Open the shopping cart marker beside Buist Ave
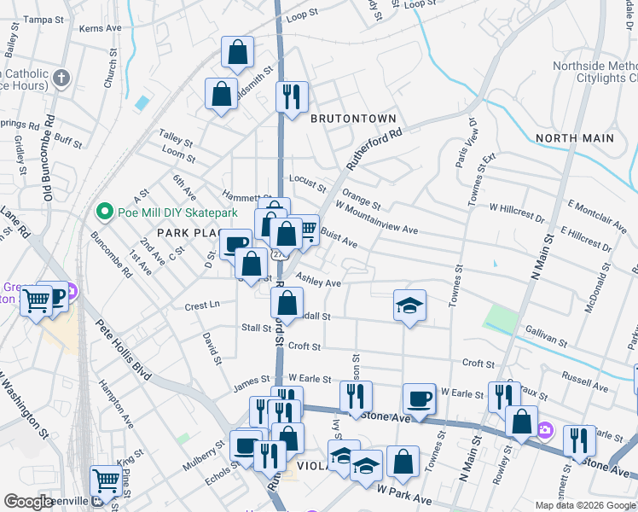Screen dimensions: 638x512 310,233
